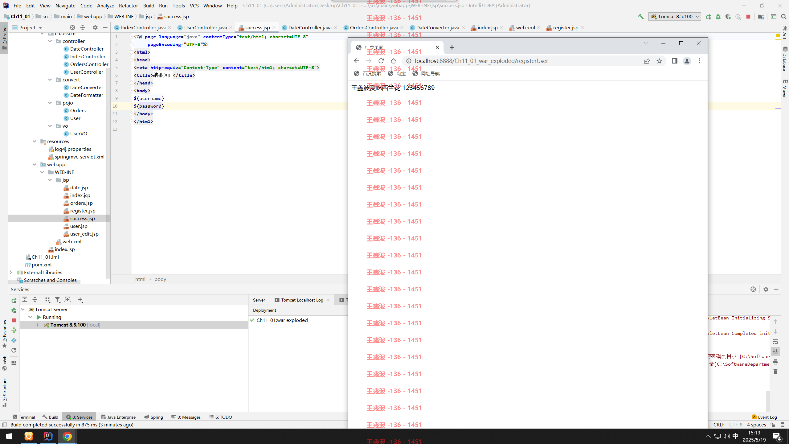Open Windows Start menu
The height and width of the screenshot is (444, 789).
point(9,436)
